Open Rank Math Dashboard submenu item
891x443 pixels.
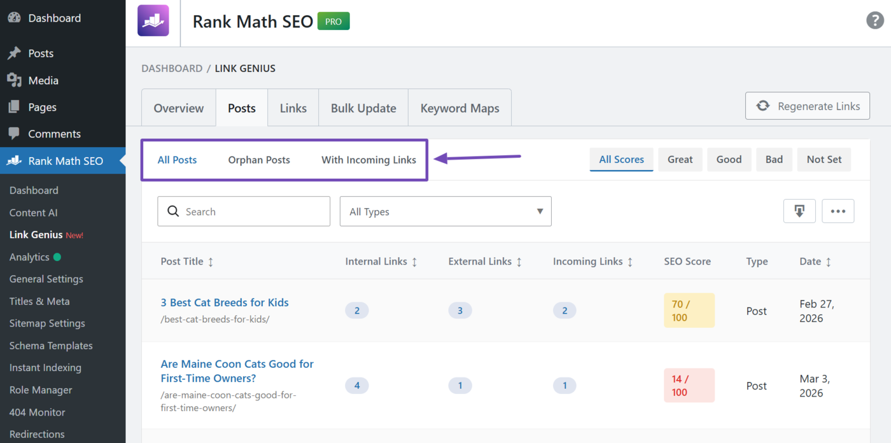click(x=34, y=190)
